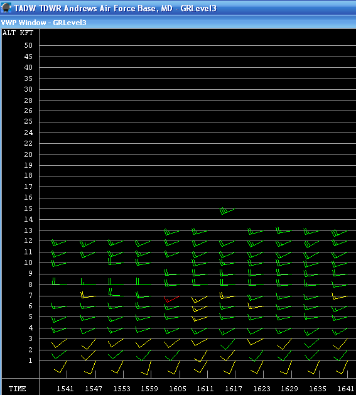Click the TADW TDWR Andrews title bar
This screenshot has width=356, height=395.
(x=178, y=8)
